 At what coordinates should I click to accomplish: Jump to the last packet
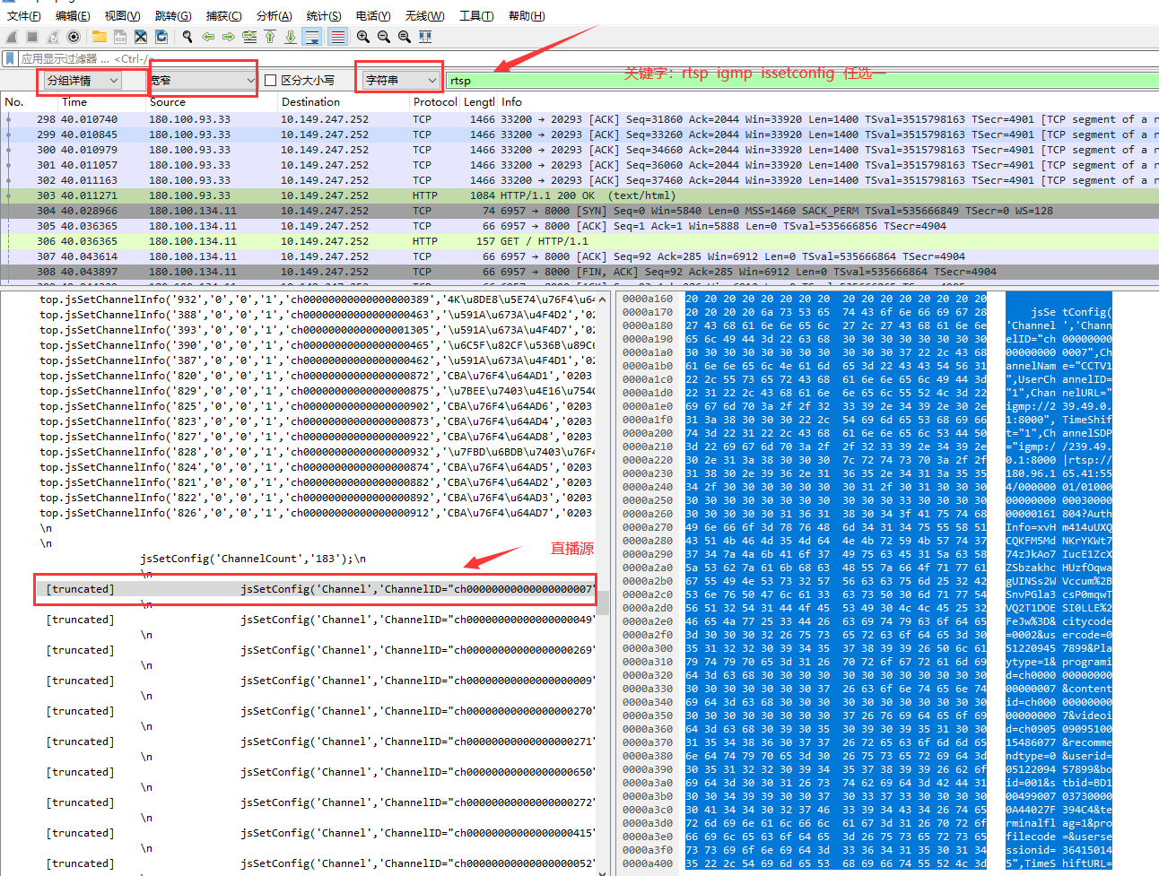point(291,37)
